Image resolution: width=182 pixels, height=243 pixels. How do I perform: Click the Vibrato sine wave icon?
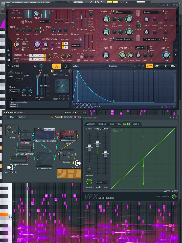point(56,57)
